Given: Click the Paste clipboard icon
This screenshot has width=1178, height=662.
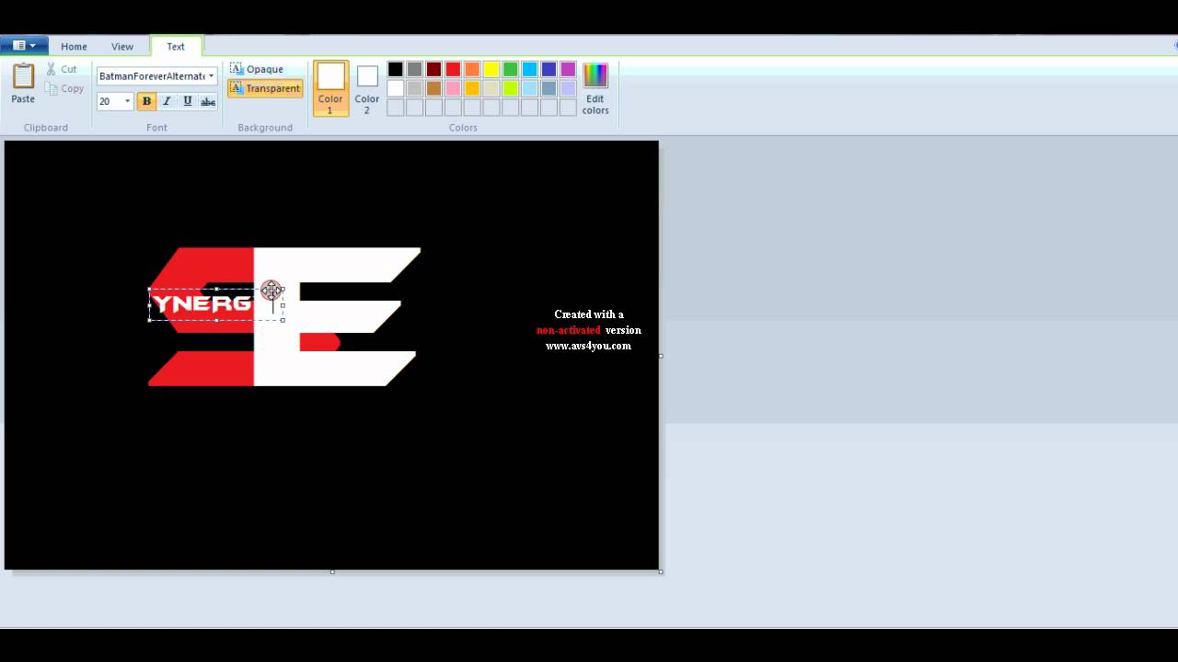Looking at the screenshot, I should point(23,76).
